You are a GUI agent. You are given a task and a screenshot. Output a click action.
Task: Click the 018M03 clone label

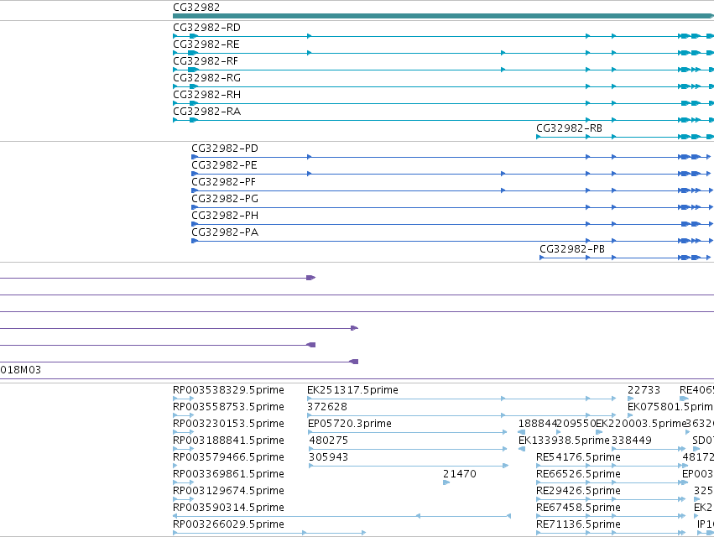pyautogui.click(x=20, y=370)
